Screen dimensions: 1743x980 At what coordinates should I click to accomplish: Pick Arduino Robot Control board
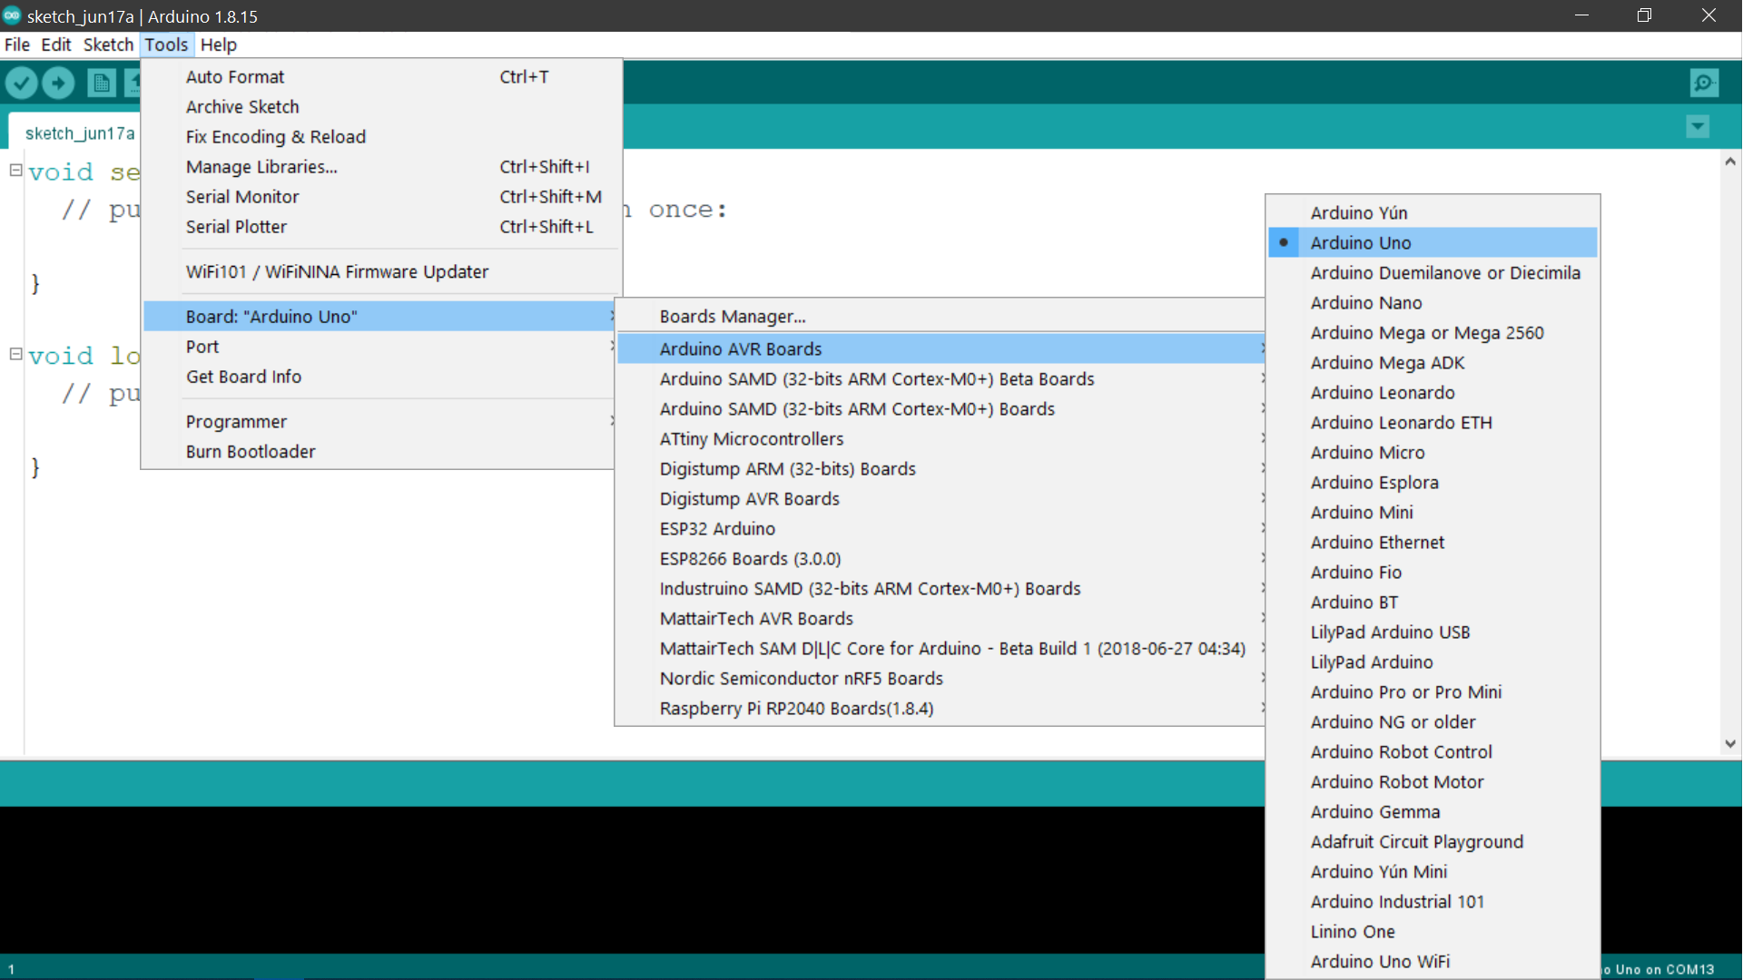click(1433, 751)
